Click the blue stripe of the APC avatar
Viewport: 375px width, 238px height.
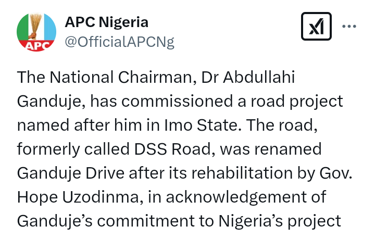pos(50,28)
